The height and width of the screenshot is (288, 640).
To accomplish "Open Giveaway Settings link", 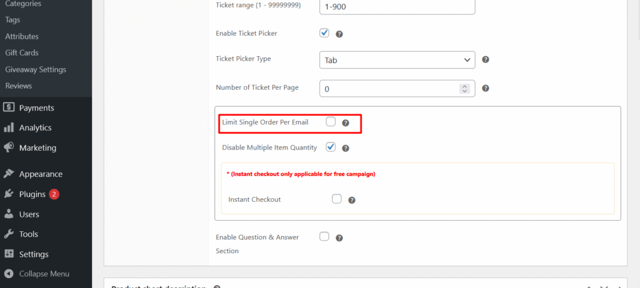I will (x=36, y=69).
